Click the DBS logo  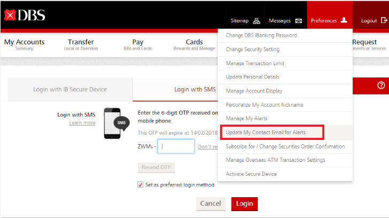[25, 15]
